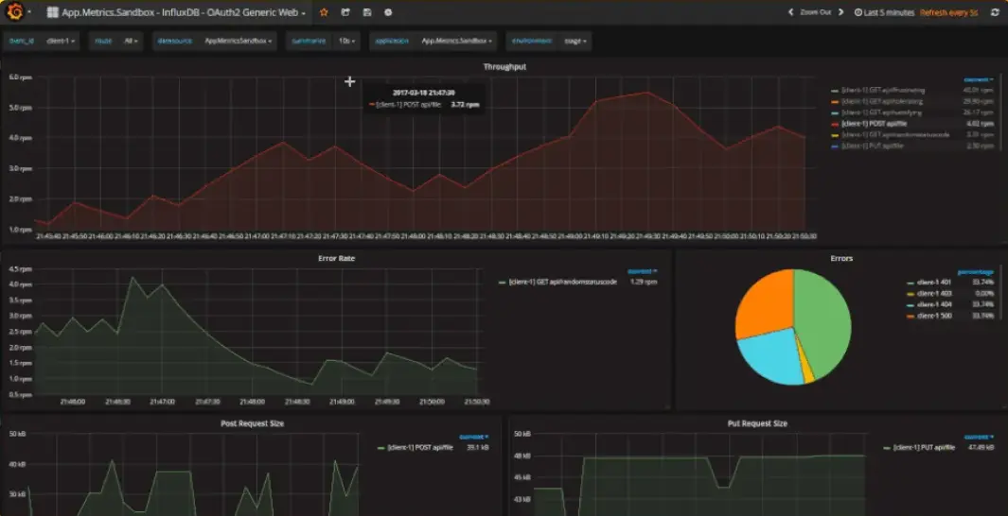
Task: Click cyan swatch of client-1 404 in Errors
Action: (x=911, y=305)
